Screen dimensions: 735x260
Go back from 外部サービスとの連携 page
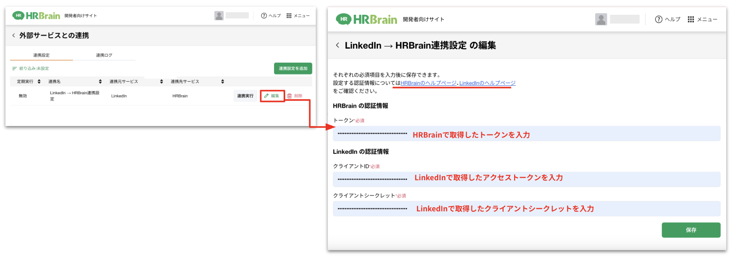(14, 35)
